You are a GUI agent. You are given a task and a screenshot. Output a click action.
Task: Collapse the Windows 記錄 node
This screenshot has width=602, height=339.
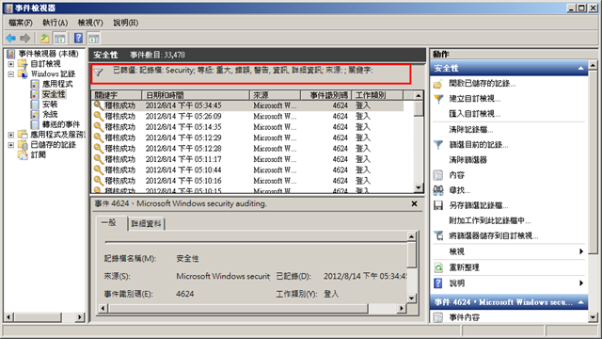click(x=10, y=73)
